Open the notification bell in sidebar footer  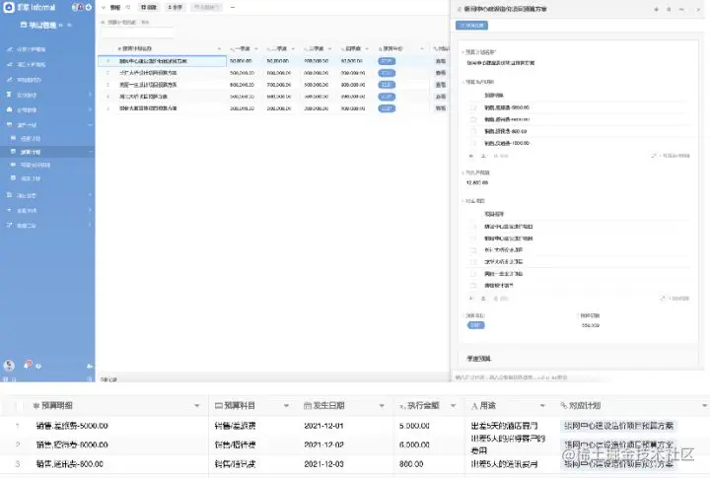coord(28,364)
